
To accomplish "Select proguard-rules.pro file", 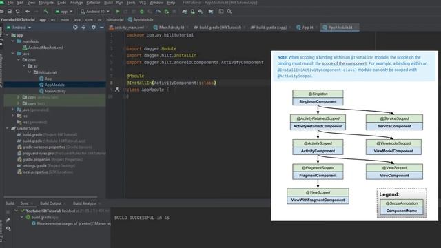I will [x=61, y=153].
